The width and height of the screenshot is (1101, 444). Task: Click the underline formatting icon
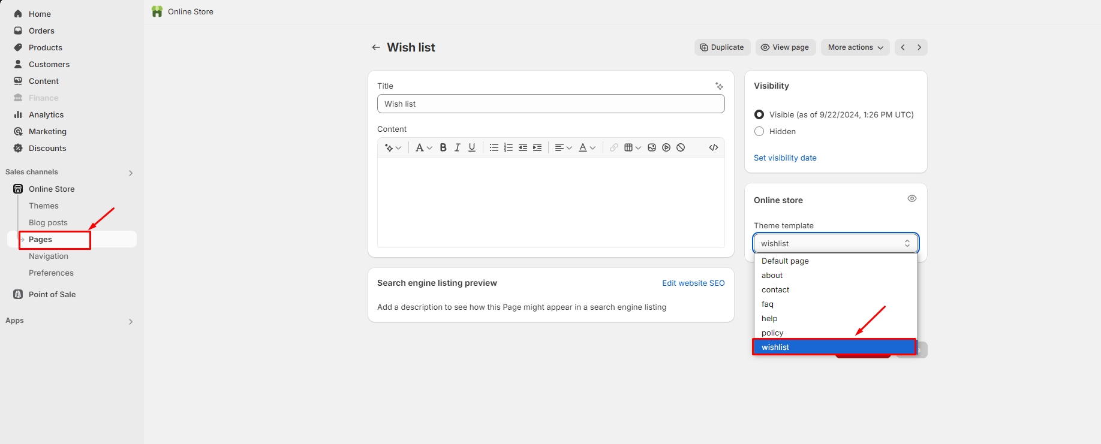472,147
